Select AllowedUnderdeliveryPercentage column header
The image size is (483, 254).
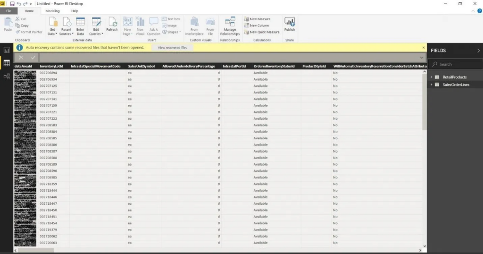tap(189, 66)
